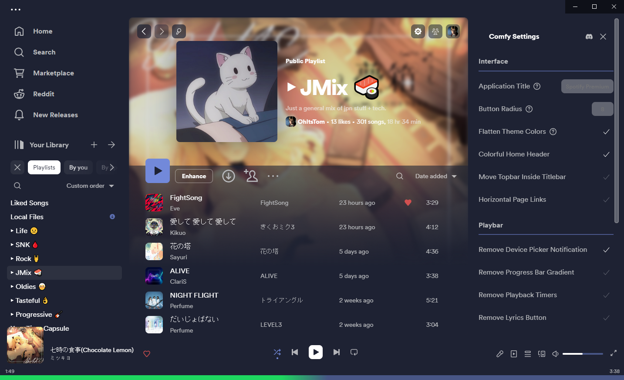The height and width of the screenshot is (380, 624).
Task: Enable Remove Playback Timers option
Action: click(x=606, y=295)
